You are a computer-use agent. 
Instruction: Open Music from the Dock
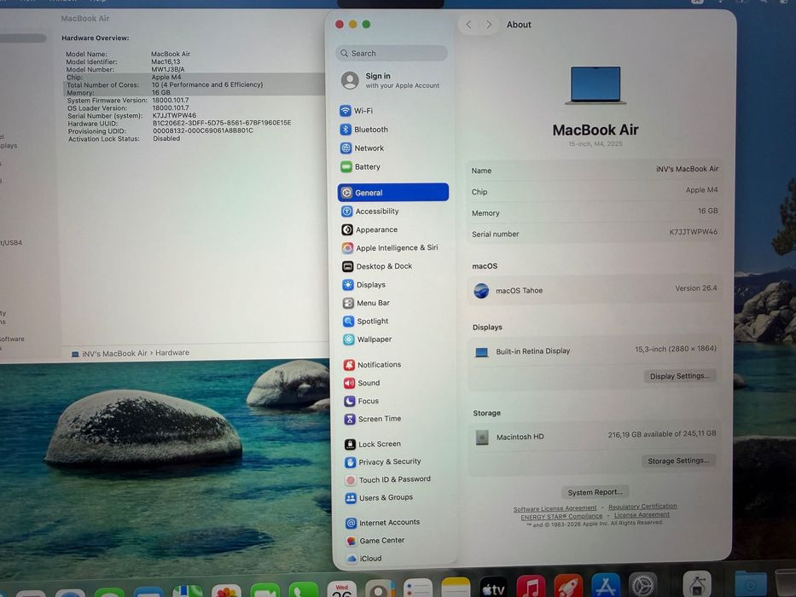(531, 587)
